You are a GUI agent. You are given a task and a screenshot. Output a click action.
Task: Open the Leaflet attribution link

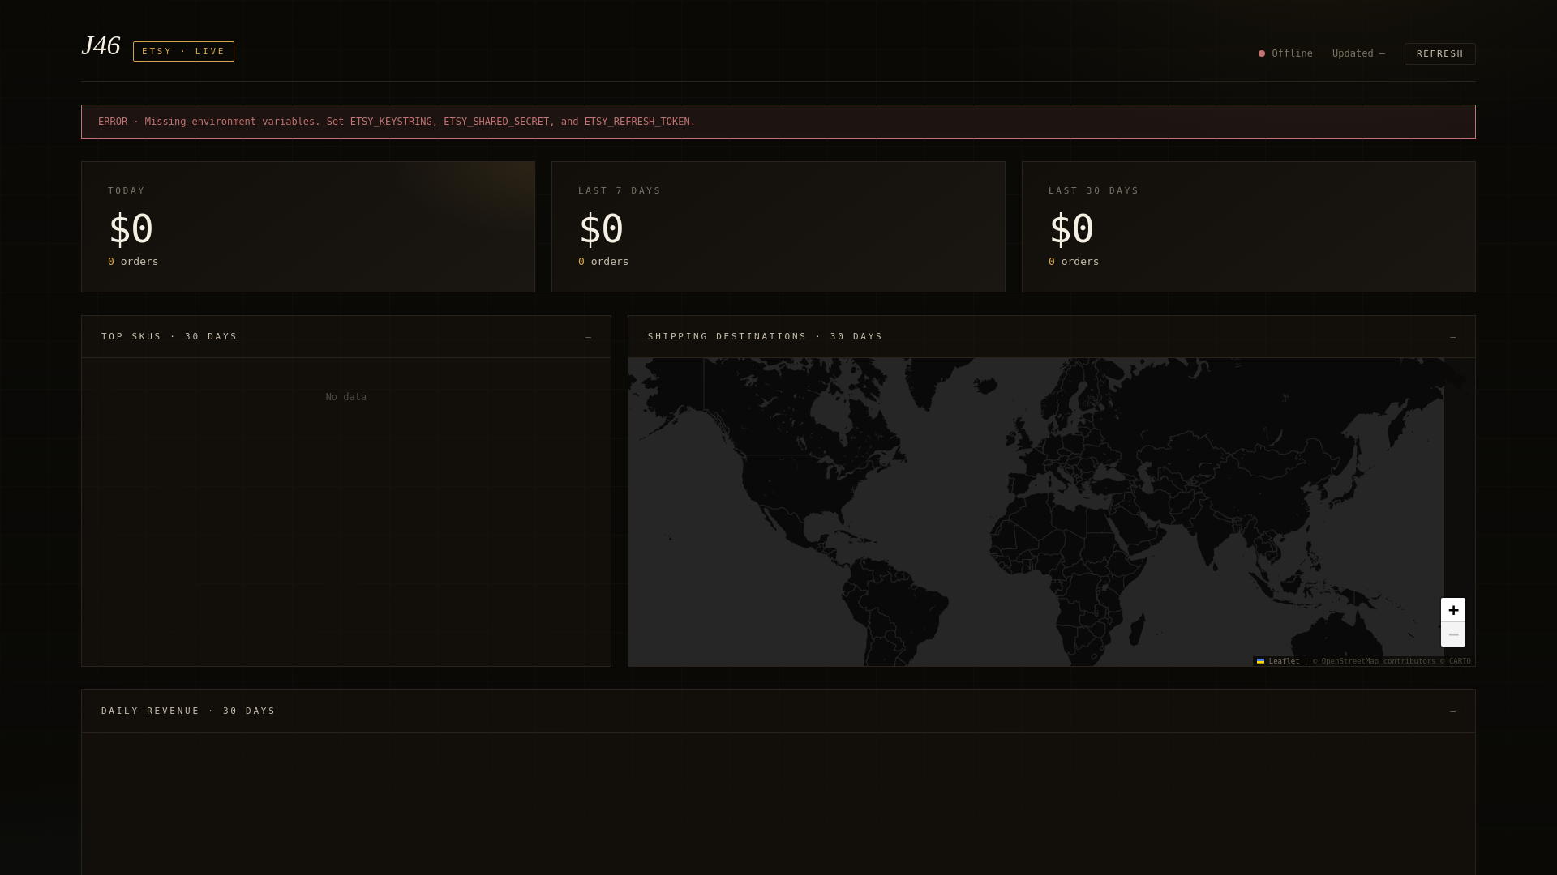1278,661
